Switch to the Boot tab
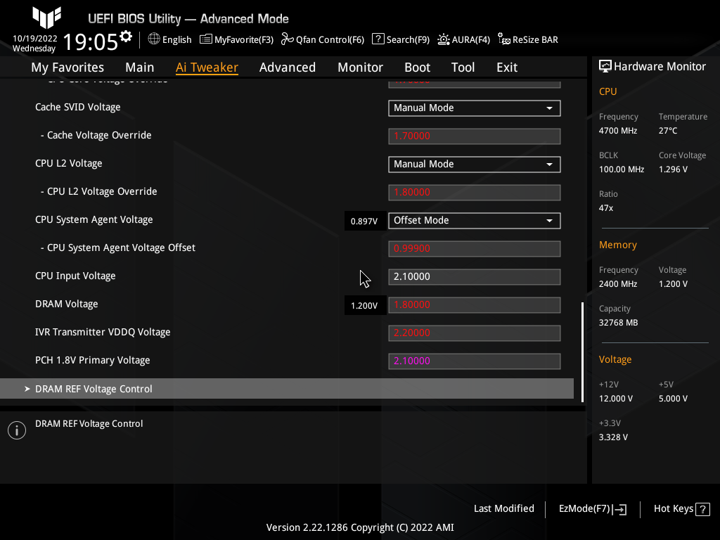This screenshot has height=540, width=720. click(x=417, y=67)
